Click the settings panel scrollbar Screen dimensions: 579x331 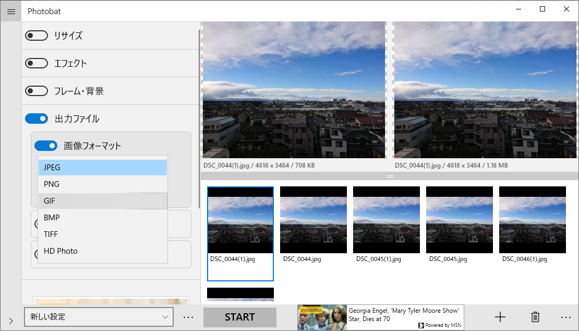pyautogui.click(x=200, y=118)
